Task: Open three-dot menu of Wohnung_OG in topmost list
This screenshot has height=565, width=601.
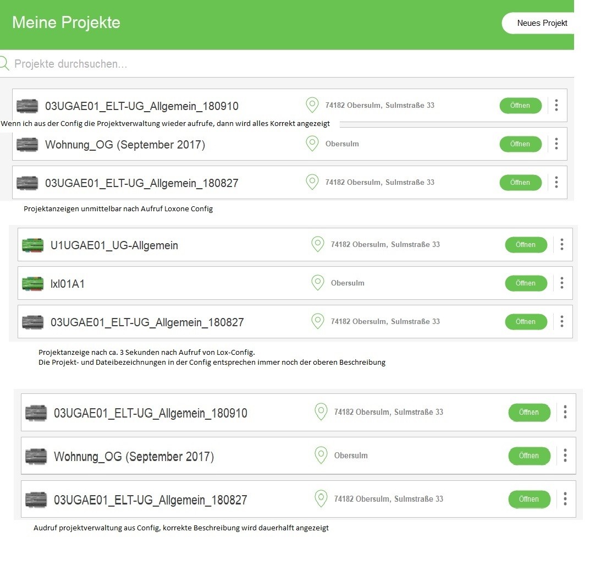Action: coord(556,144)
